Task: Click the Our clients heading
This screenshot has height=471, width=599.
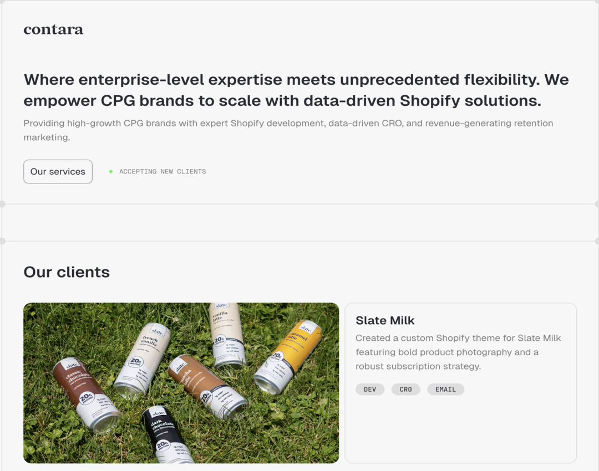Action: pyautogui.click(x=66, y=272)
